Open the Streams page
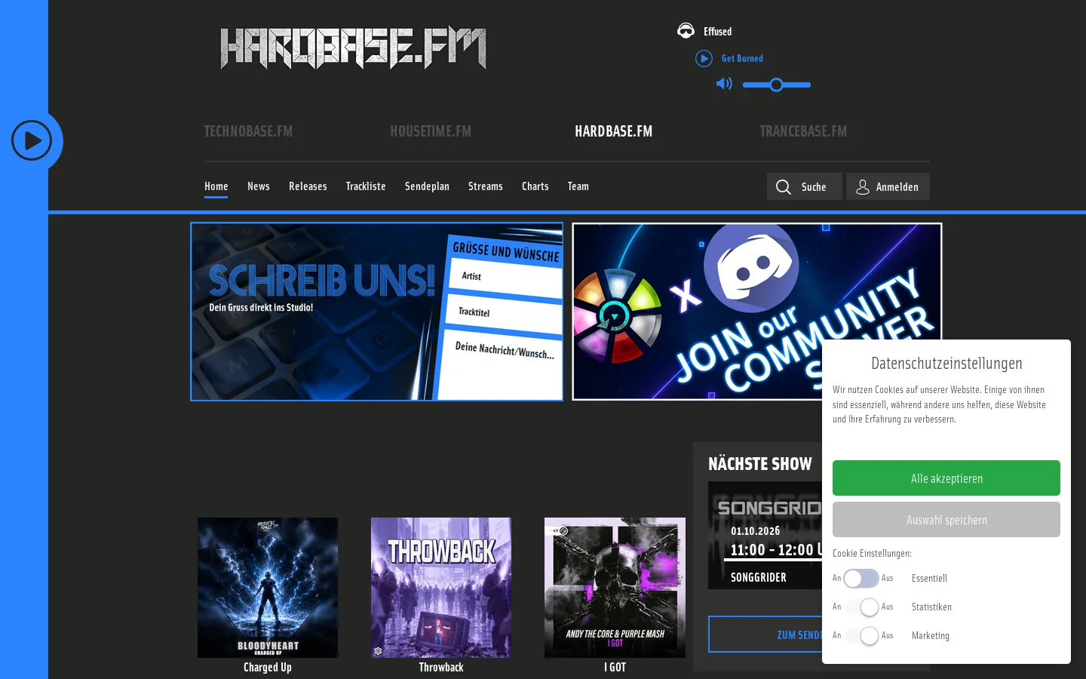This screenshot has height=679, width=1086. [x=485, y=186]
